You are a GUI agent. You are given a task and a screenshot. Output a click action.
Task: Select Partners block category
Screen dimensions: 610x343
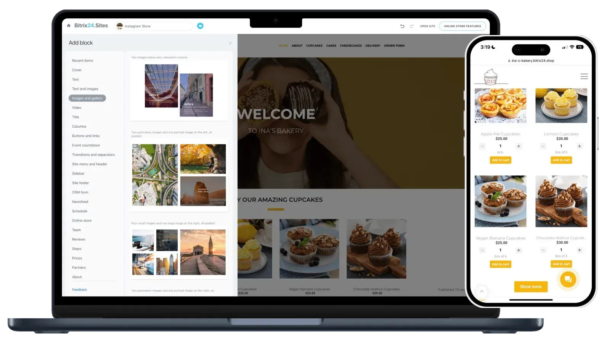pos(79,268)
